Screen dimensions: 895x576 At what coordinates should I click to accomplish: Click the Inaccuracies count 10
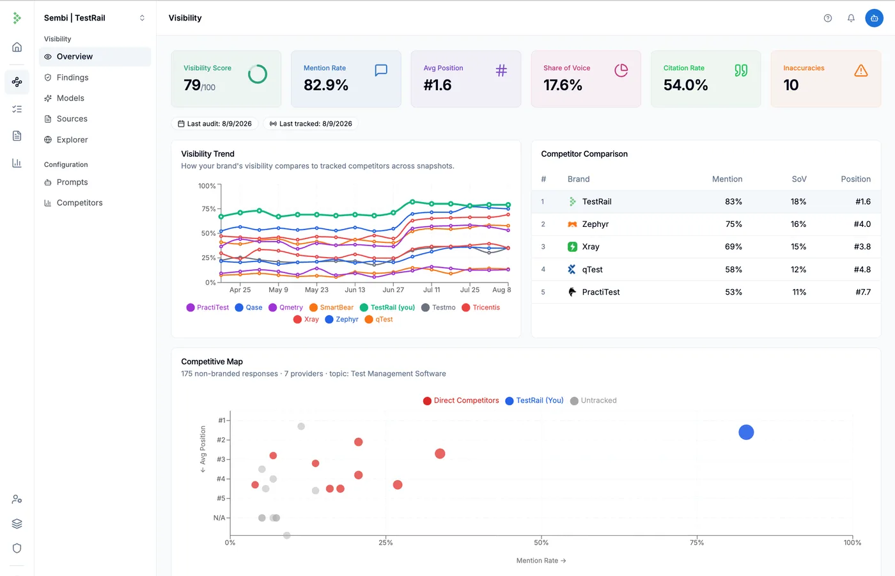click(x=791, y=85)
